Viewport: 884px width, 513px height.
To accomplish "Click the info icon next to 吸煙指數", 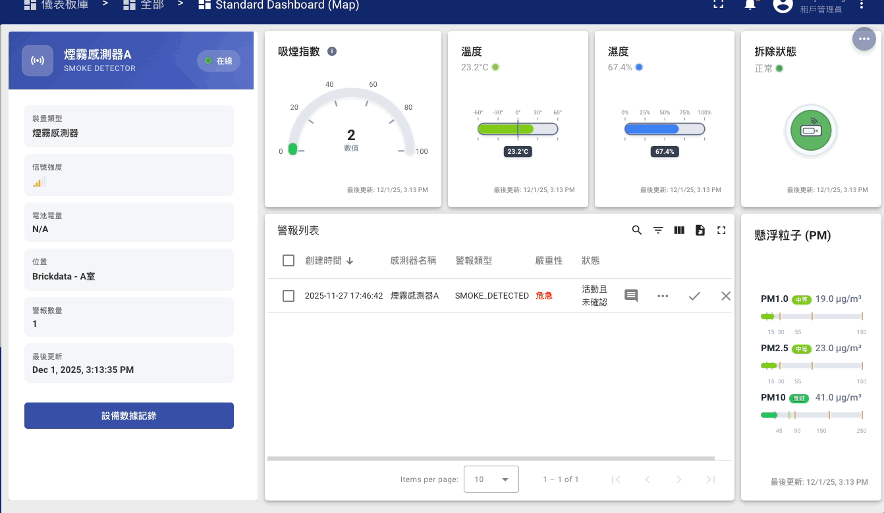I will pyautogui.click(x=332, y=51).
